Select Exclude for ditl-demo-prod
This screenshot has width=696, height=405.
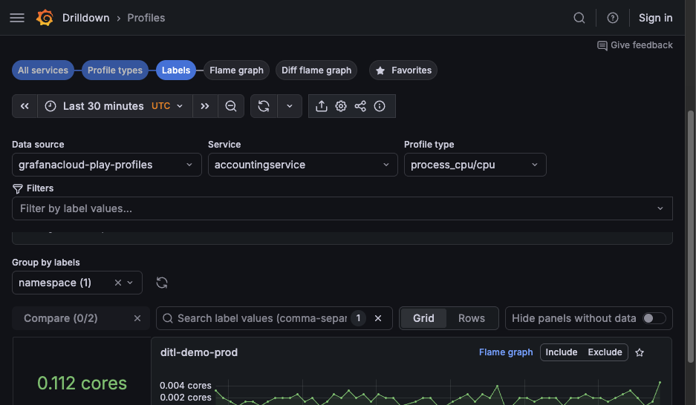pos(605,352)
